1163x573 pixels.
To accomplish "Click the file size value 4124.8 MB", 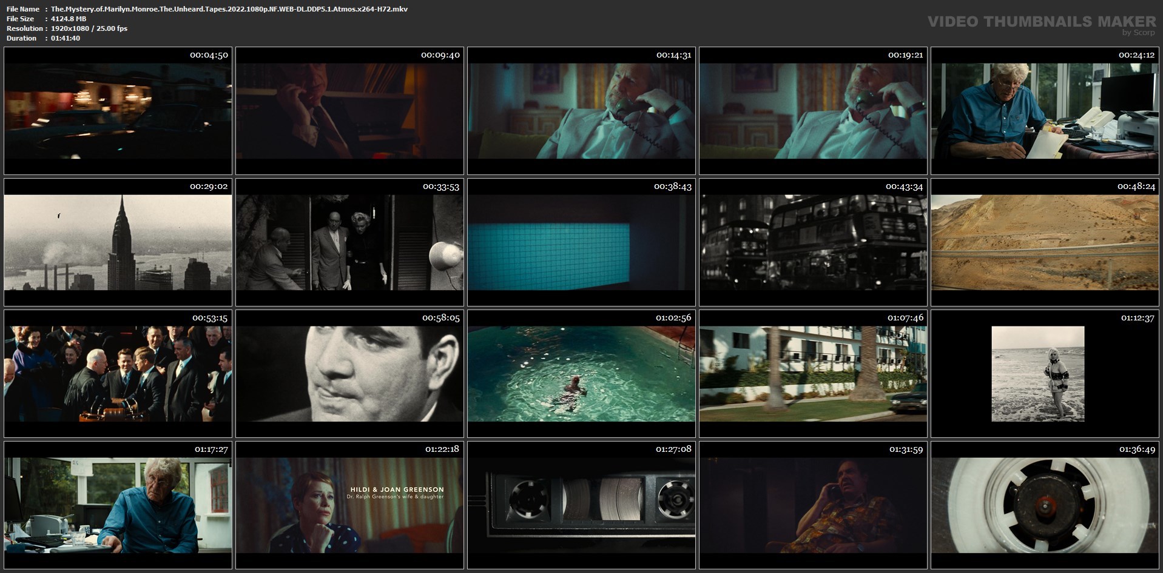I will 69,19.
